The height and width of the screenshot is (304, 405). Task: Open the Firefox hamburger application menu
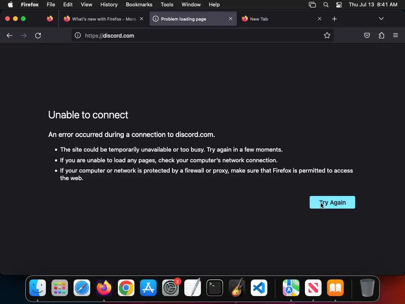click(396, 35)
